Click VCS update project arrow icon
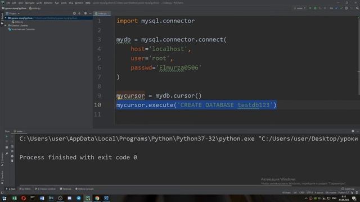Image resolution: width=360 pixels, height=202 pixels. [x=336, y=8]
